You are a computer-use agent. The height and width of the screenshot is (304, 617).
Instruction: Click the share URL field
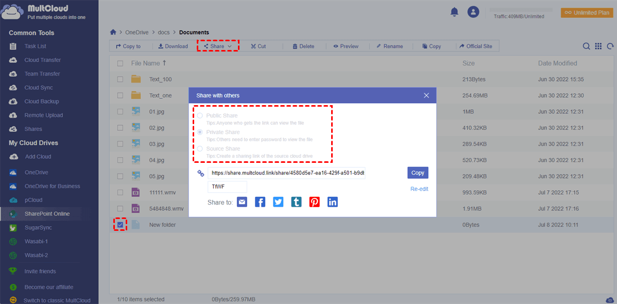pos(286,173)
